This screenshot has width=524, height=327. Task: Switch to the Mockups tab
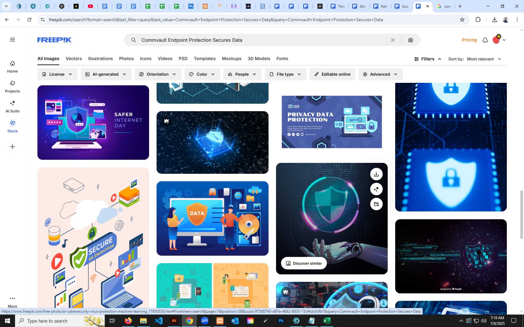[231, 59]
